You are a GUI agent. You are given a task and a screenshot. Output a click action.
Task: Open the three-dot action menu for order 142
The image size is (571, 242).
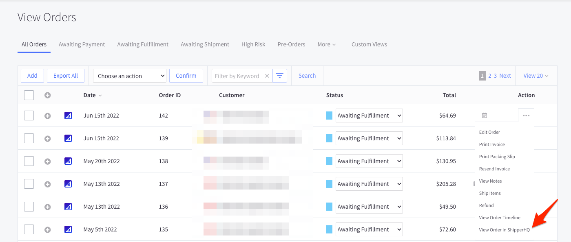526,116
